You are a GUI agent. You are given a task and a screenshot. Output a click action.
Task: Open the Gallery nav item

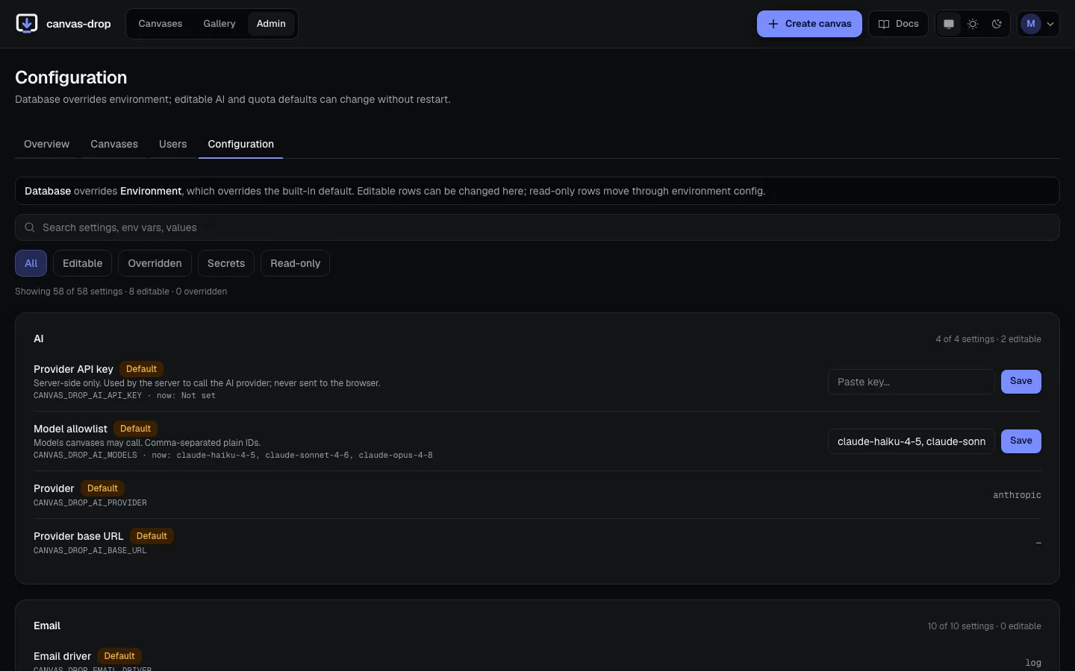[219, 24]
